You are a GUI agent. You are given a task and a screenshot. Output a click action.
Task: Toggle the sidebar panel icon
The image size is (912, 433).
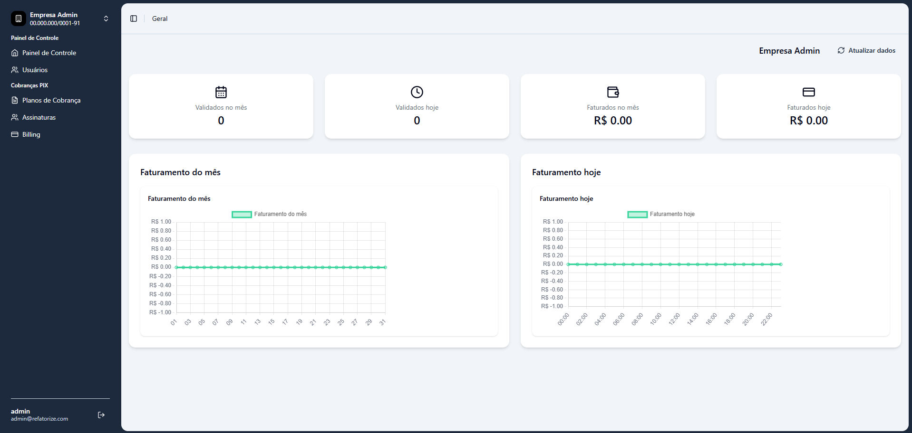[134, 19]
